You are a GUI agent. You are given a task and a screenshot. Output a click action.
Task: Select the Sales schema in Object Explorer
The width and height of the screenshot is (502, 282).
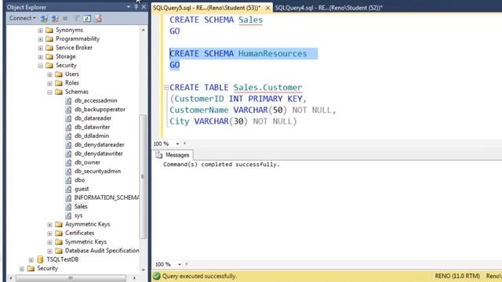tap(81, 207)
